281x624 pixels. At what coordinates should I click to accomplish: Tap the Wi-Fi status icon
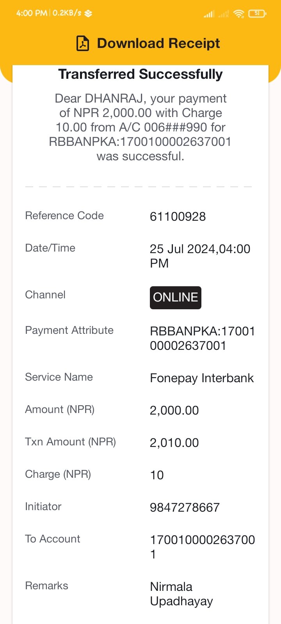[x=238, y=14]
